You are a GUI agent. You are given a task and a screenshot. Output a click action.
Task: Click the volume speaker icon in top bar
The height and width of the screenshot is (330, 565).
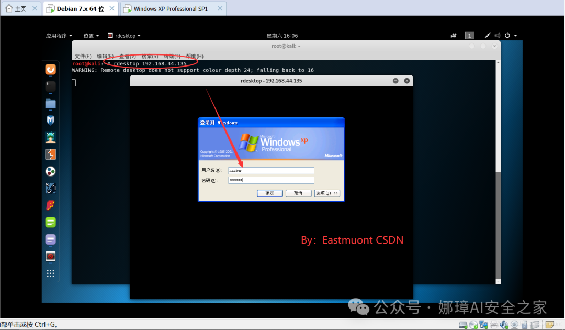click(498, 35)
